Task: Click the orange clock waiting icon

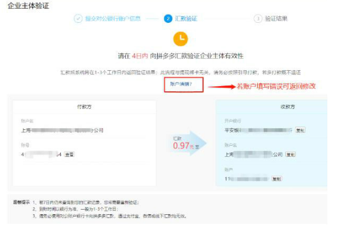Action: [181, 39]
